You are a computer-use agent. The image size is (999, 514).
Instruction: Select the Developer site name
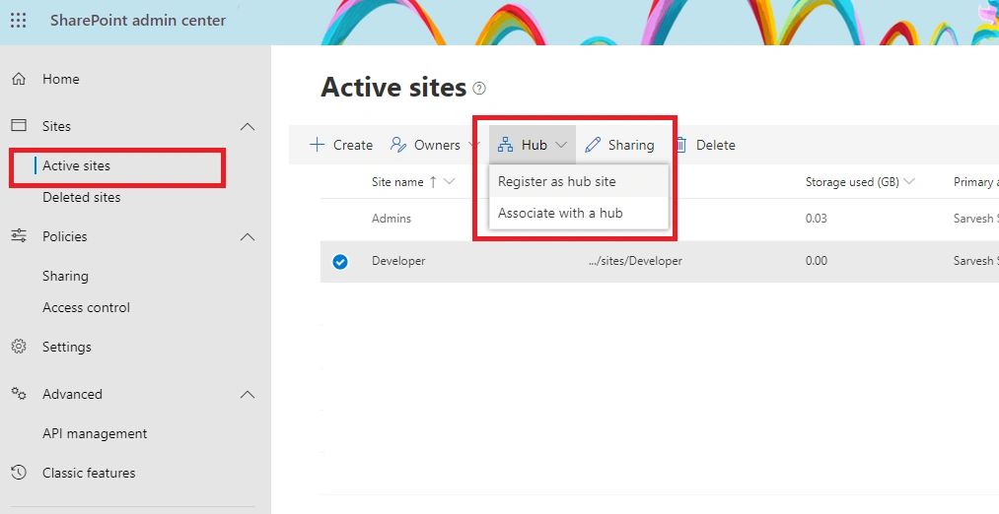pos(398,261)
